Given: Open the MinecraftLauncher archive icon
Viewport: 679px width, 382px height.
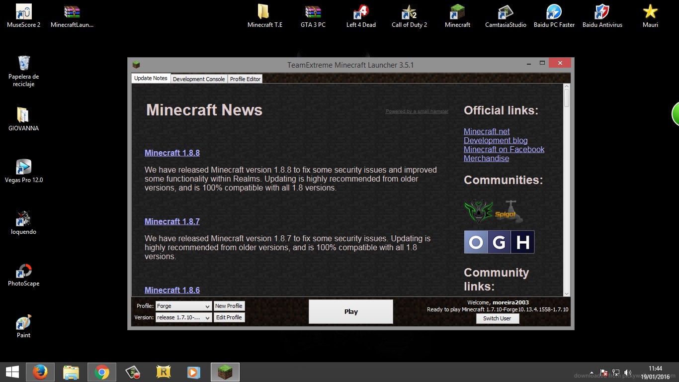Looking at the screenshot, I should point(72,15).
